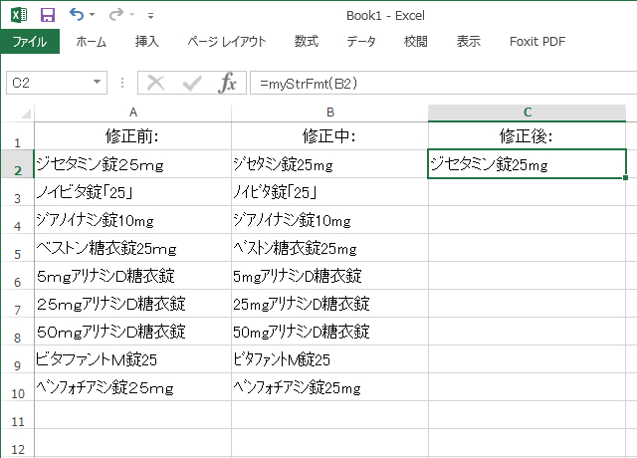Click the Redo arrow icon
The width and height of the screenshot is (637, 458).
tap(115, 16)
